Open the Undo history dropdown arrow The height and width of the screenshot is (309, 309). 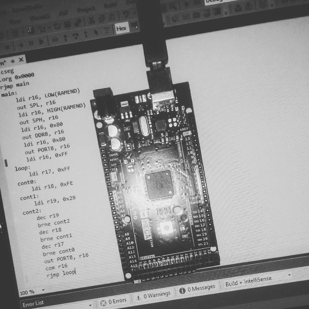point(134,13)
